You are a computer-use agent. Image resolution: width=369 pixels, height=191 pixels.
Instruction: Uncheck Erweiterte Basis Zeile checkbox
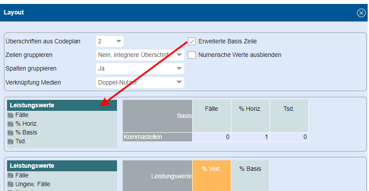[192, 42]
